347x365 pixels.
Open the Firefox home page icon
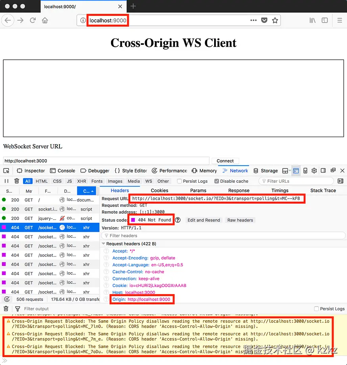(45, 20)
